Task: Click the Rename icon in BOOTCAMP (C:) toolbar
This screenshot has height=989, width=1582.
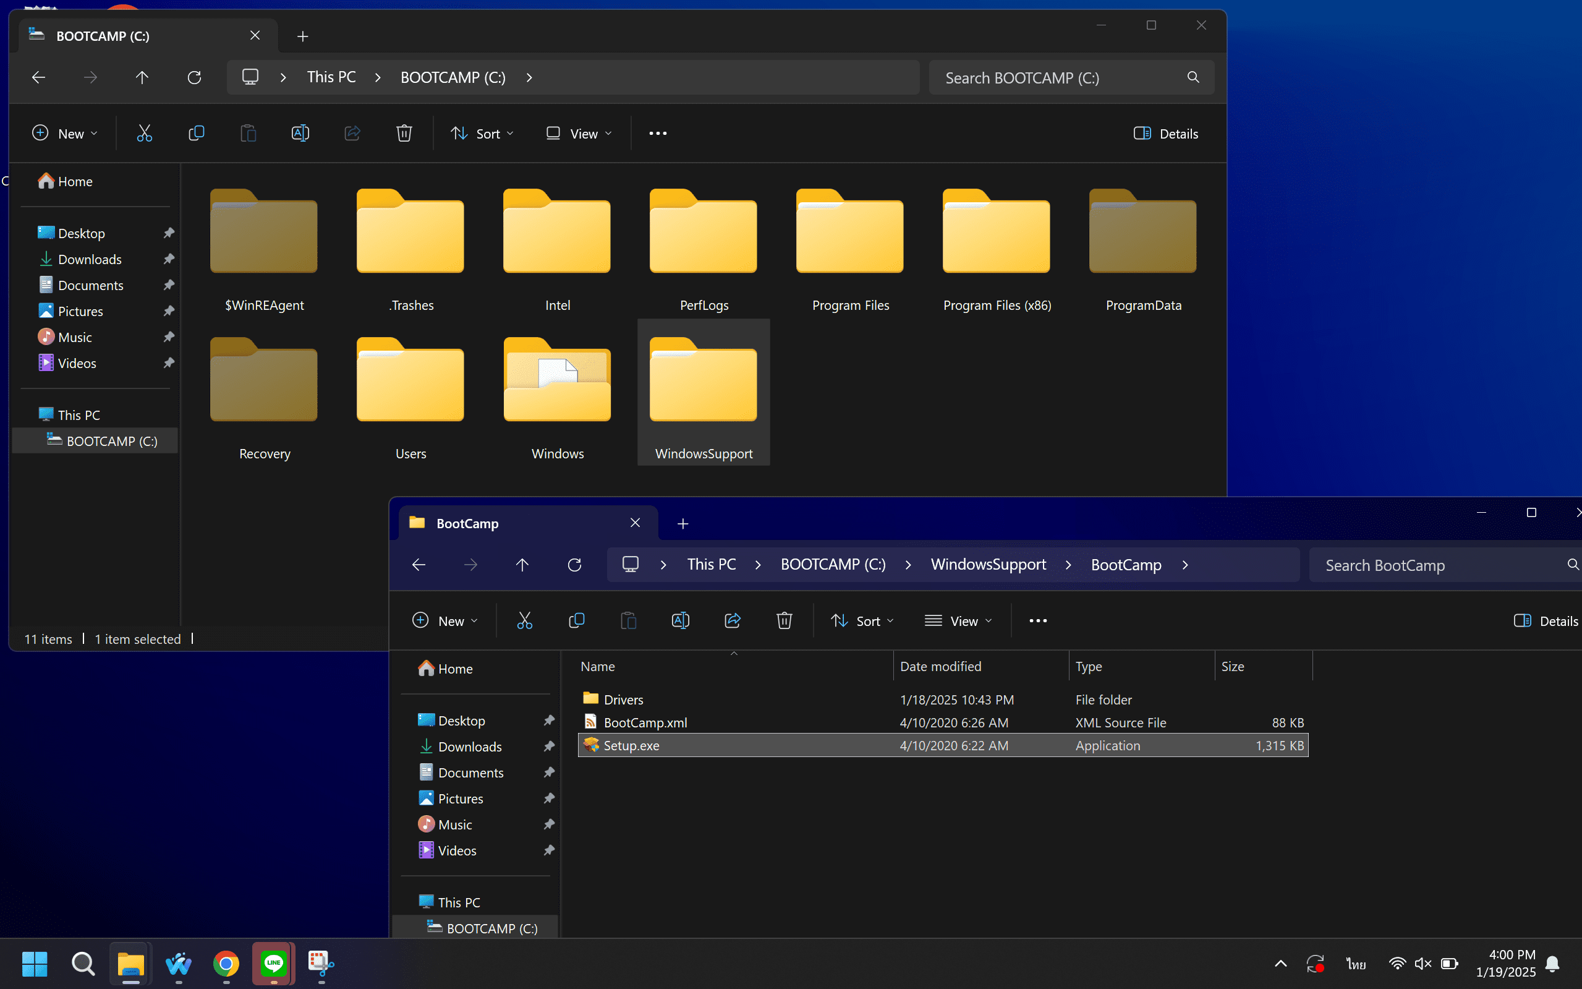Action: (300, 134)
